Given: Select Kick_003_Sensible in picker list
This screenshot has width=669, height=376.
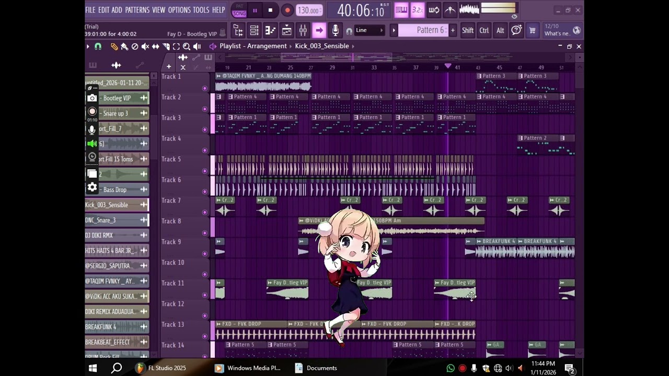Looking at the screenshot, I should click(117, 205).
